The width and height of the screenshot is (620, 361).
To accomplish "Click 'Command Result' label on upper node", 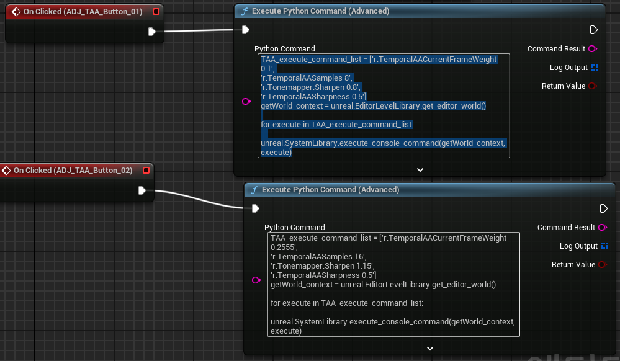I will pyautogui.click(x=556, y=48).
